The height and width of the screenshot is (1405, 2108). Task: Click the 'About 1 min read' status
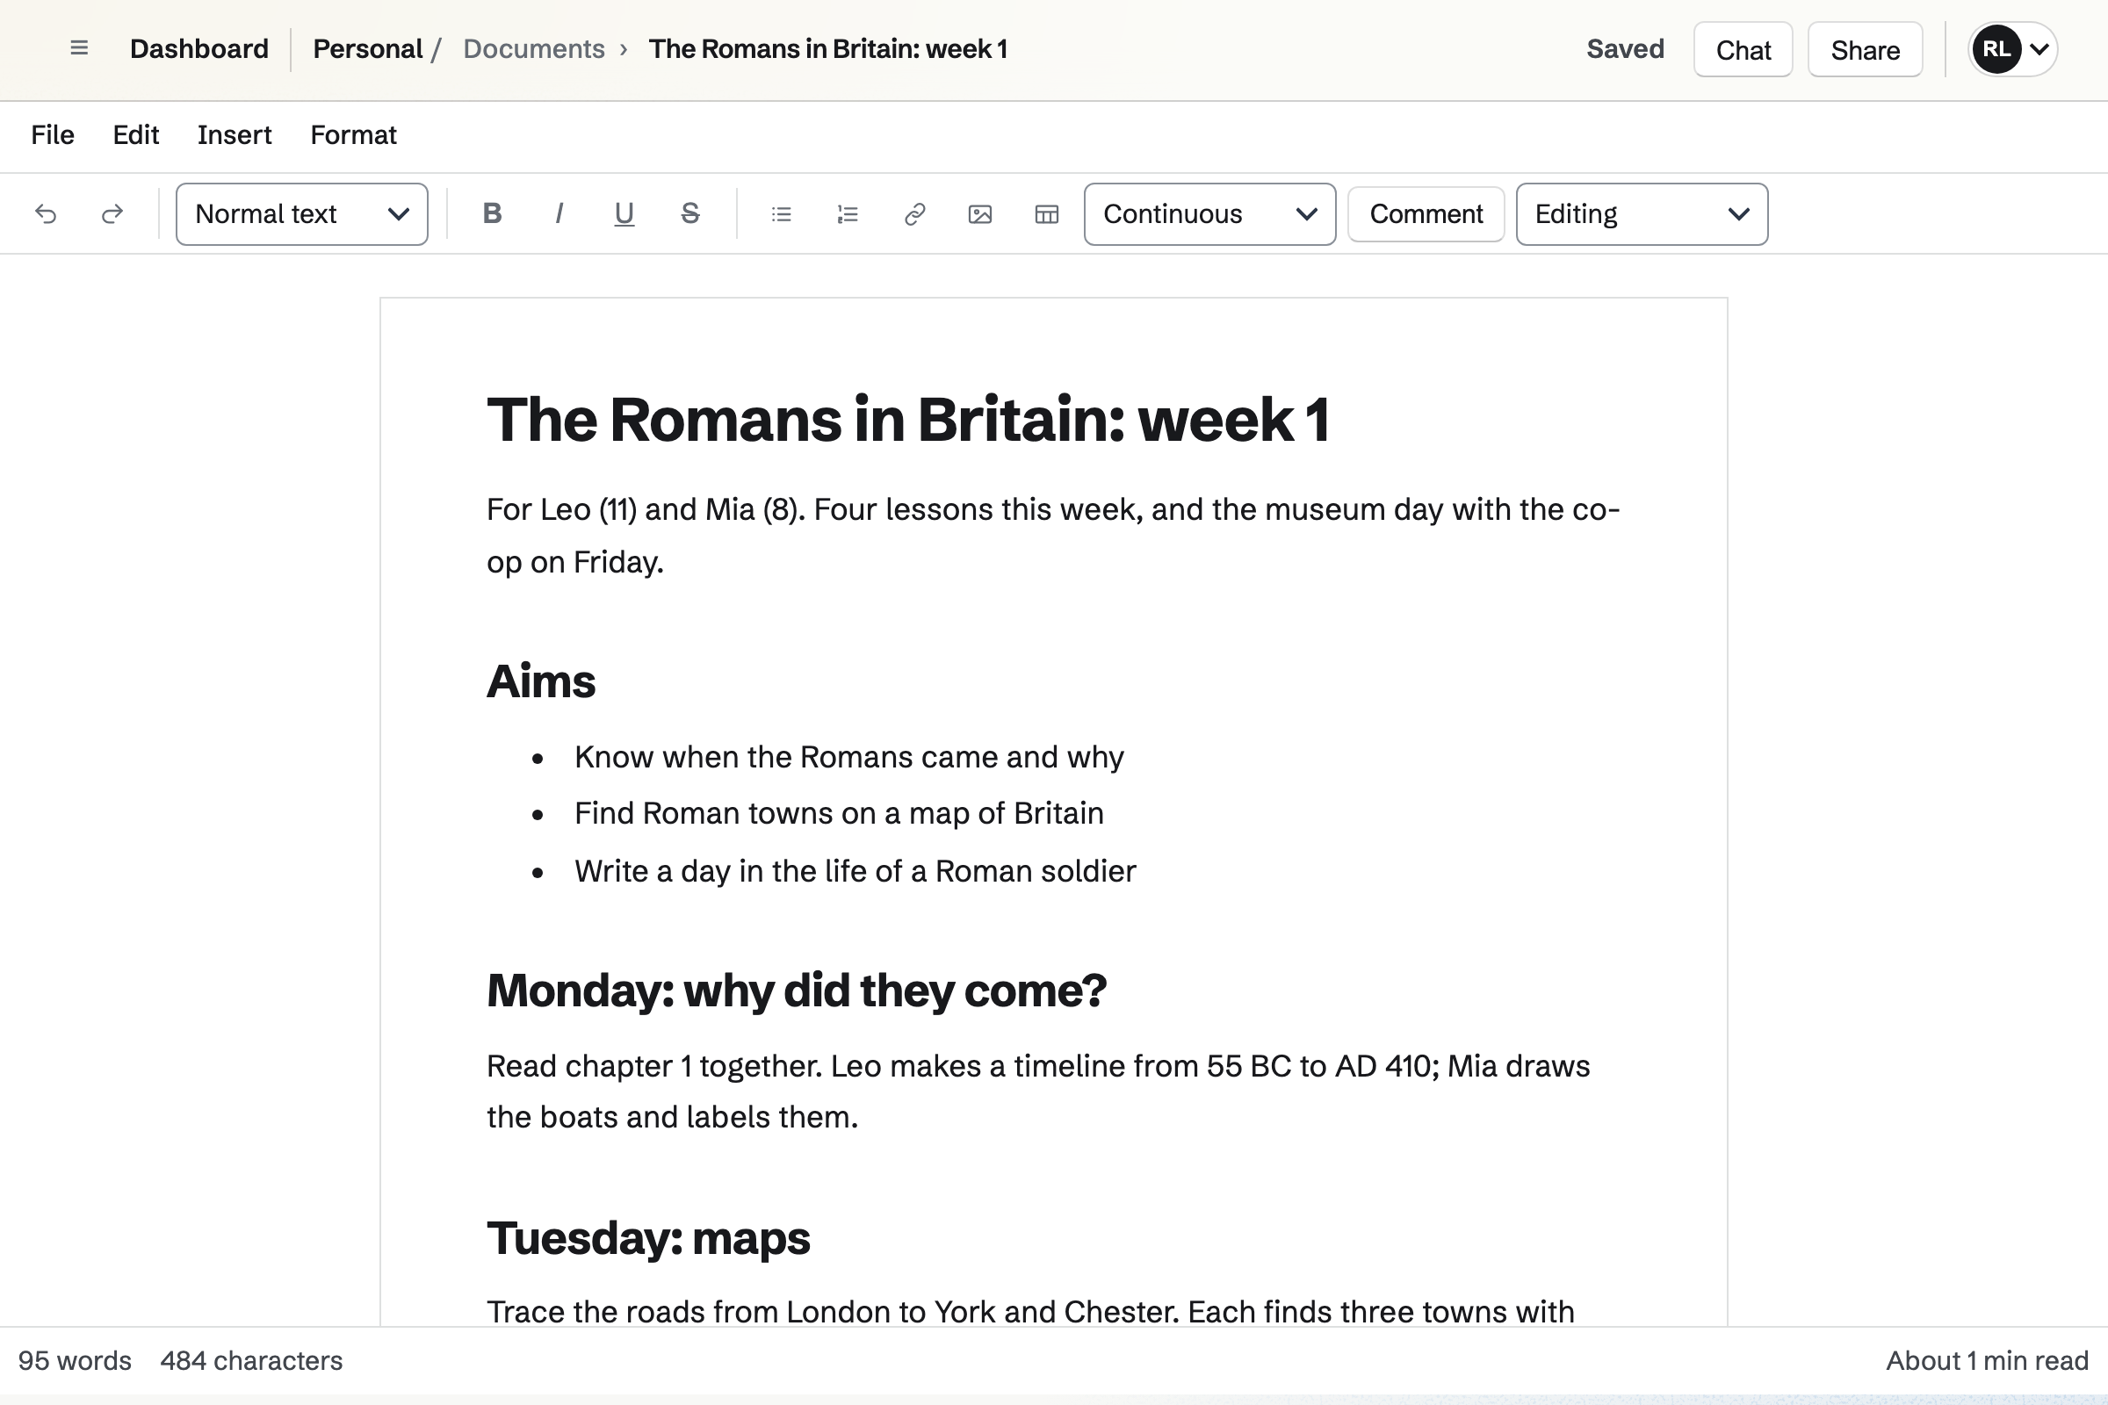pos(1987,1360)
